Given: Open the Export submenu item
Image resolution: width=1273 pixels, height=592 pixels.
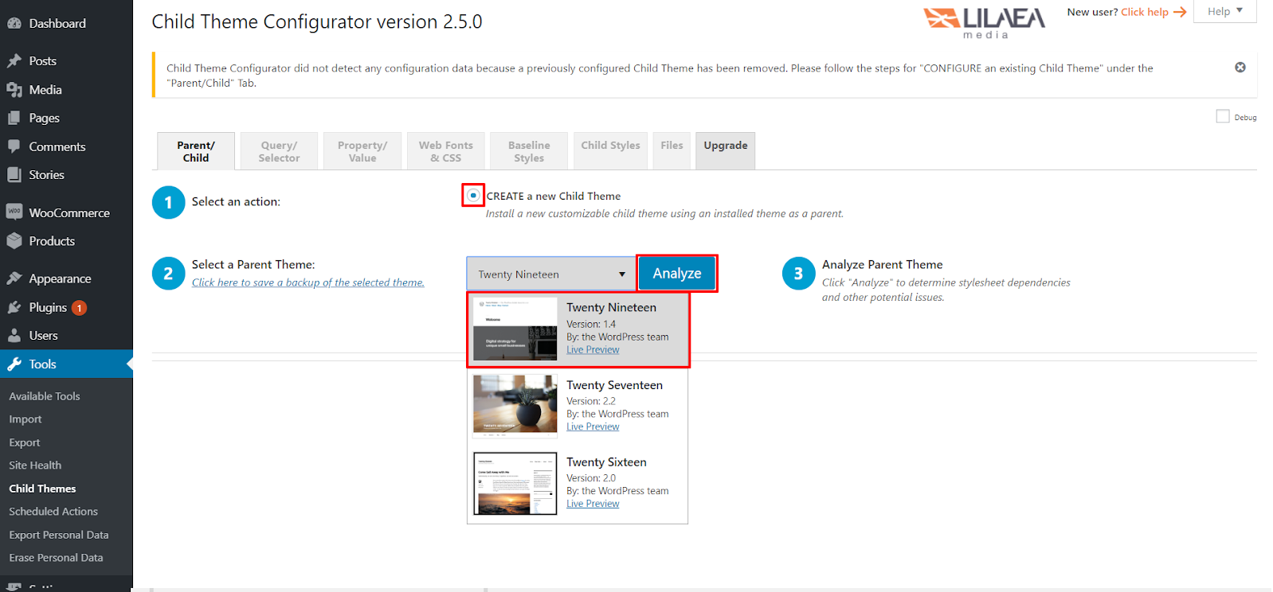Looking at the screenshot, I should click(x=25, y=442).
